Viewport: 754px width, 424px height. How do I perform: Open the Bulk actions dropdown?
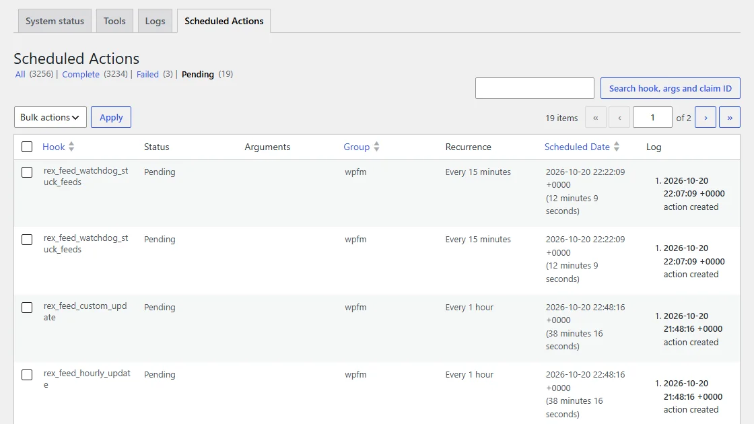50,117
